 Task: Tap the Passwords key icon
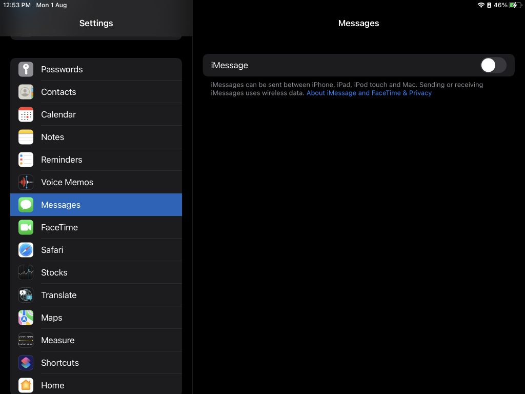coord(26,69)
